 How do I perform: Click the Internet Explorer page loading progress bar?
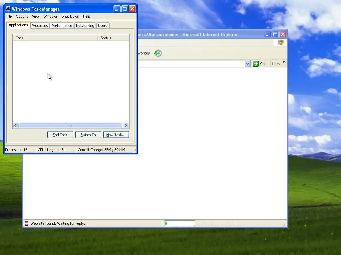179,223
